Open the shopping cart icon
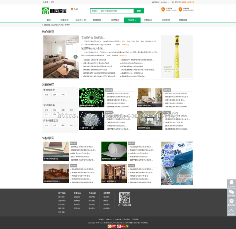 153,2
